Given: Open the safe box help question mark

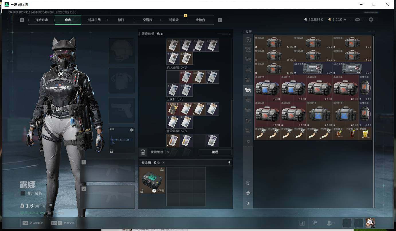Looking at the screenshot, I should point(163,163).
